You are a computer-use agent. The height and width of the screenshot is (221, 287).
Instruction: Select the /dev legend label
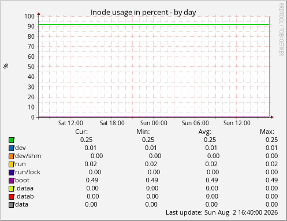coord(20,148)
